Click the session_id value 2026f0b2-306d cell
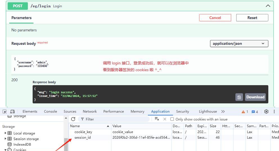 141,138
